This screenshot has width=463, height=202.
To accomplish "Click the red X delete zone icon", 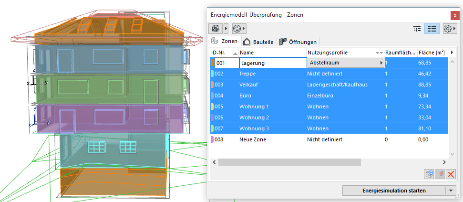I will [x=451, y=174].
